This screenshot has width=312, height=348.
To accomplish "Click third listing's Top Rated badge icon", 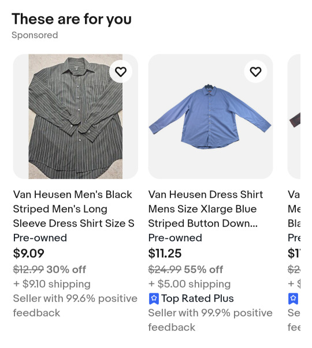I will 293,298.
